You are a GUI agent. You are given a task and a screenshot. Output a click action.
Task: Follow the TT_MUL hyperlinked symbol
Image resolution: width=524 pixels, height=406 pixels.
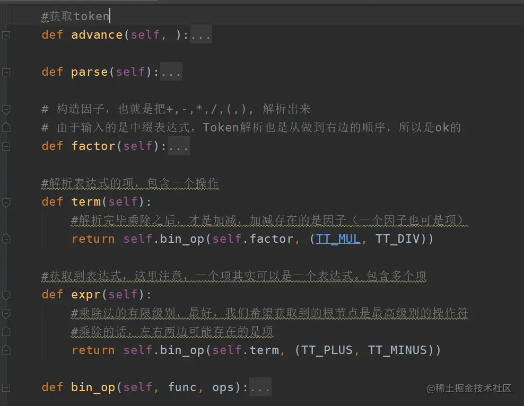pyautogui.click(x=338, y=239)
